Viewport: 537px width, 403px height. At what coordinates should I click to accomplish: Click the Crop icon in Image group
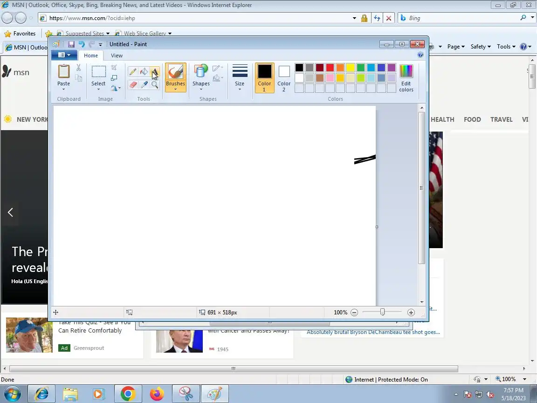click(x=114, y=68)
